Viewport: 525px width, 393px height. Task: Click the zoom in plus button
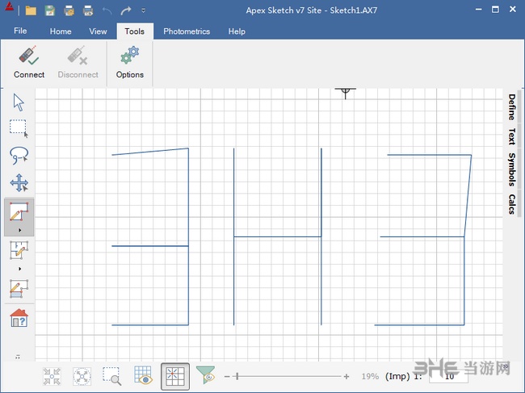[346, 377]
